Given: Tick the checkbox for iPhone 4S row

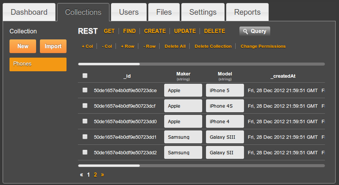Looking at the screenshot, I should [85, 106].
